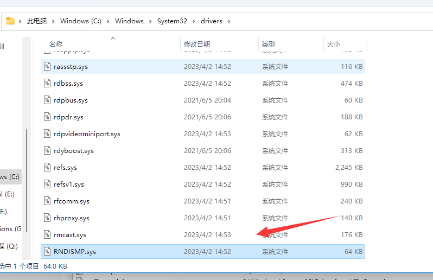
Task: Select the RNDISMP.sys file name
Action: click(x=75, y=252)
